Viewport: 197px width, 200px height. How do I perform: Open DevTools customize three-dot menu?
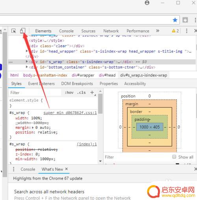click(187, 31)
